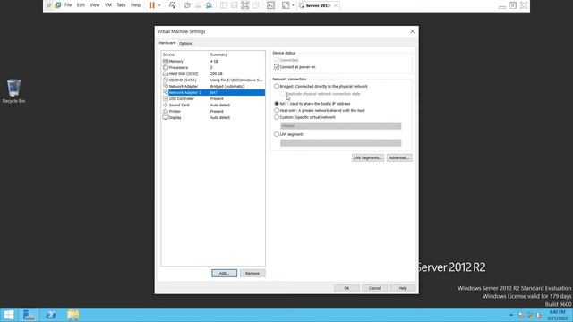Open the power options arrow beside Pause
Image resolution: width=573 pixels, height=322 pixels.
[159, 5]
